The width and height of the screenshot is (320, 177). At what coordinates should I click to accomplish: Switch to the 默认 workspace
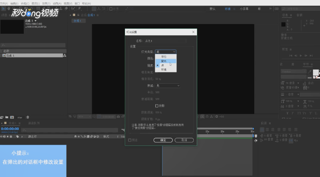[212, 9]
